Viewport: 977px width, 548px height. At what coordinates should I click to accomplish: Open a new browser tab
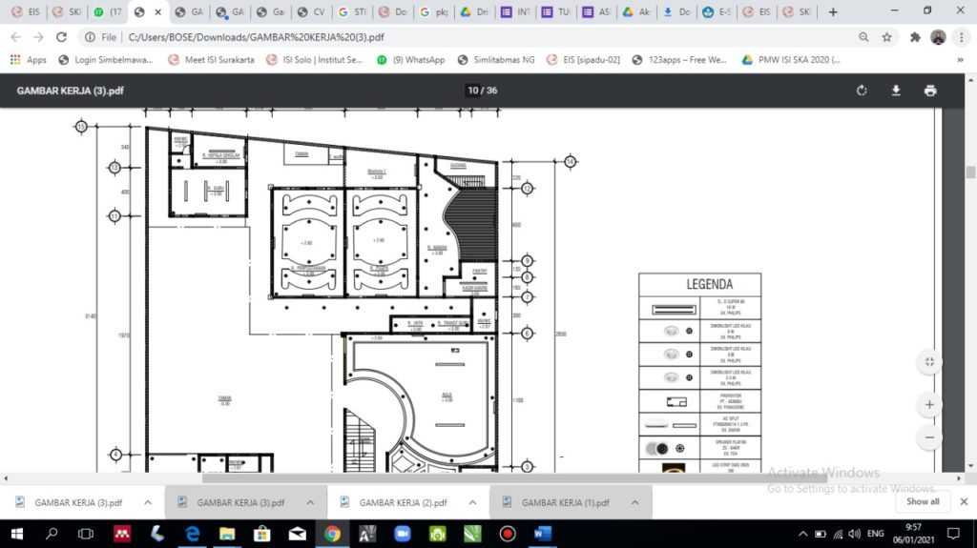pos(833,12)
